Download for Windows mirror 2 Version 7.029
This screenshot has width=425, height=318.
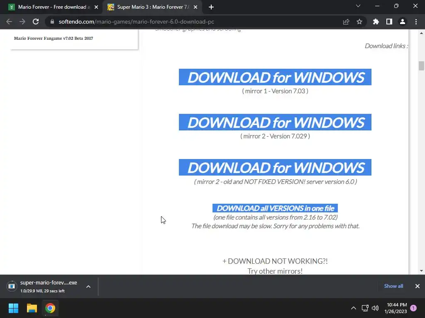tap(275, 122)
